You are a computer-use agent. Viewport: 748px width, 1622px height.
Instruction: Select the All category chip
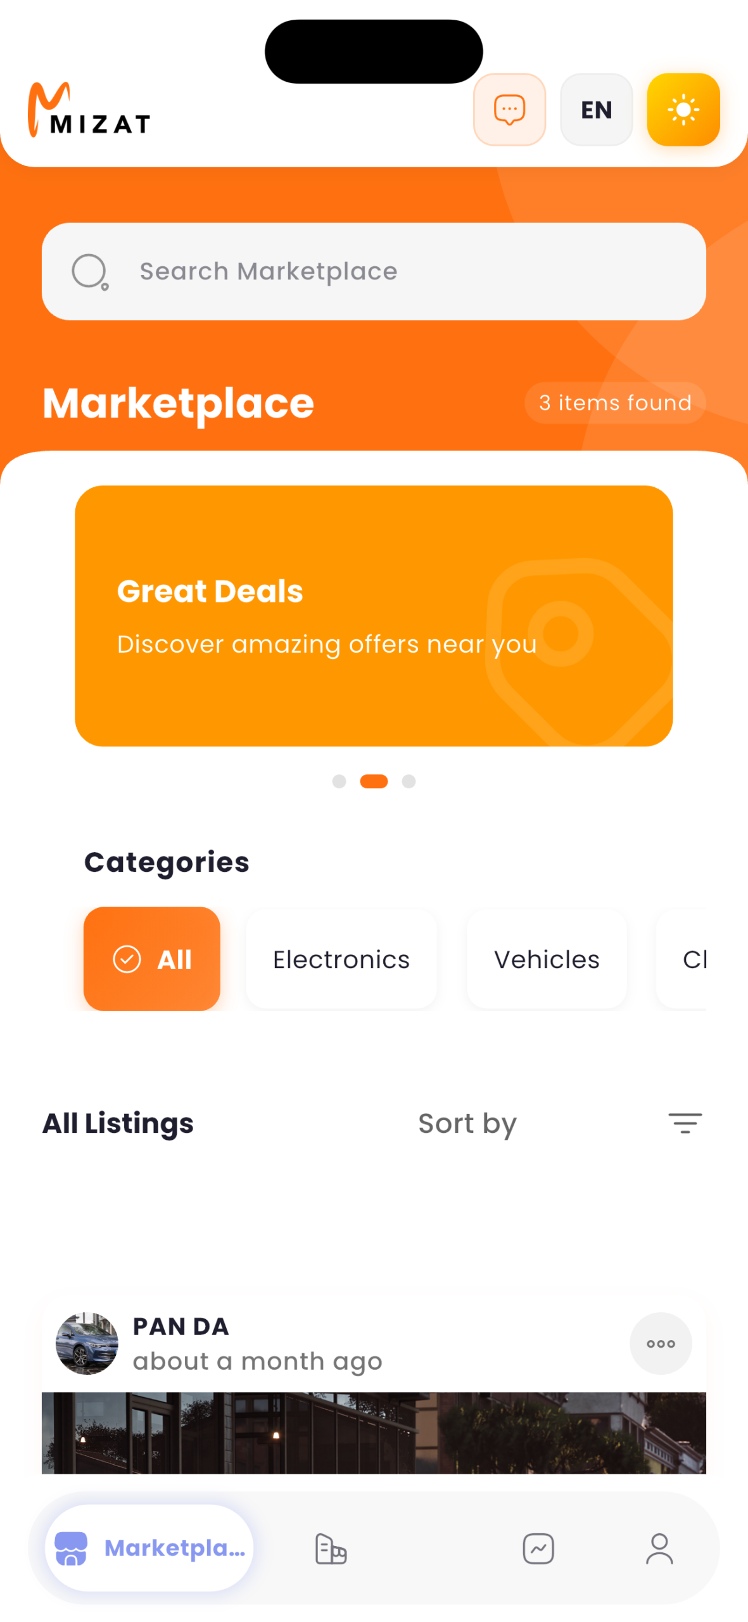point(152,958)
